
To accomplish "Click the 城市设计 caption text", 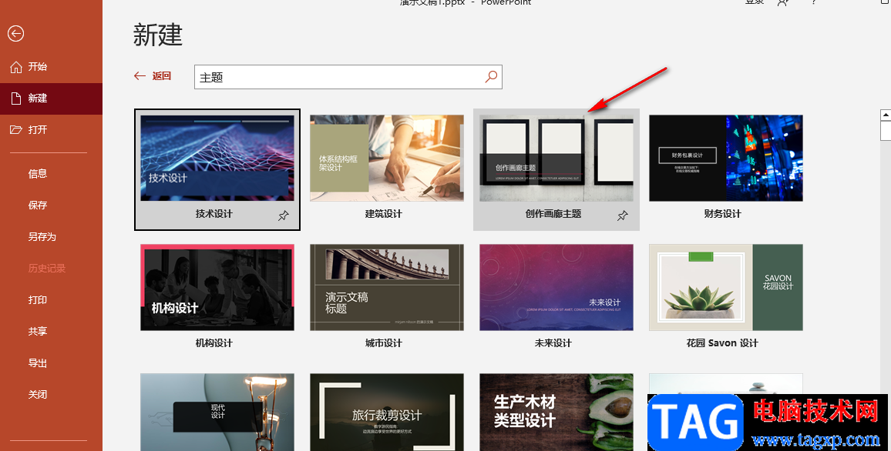I will pos(384,343).
